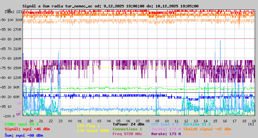Screen dimensions: 258x138
Task: Click the x-axis hour label '14'
Action: click(x=206, y=121)
